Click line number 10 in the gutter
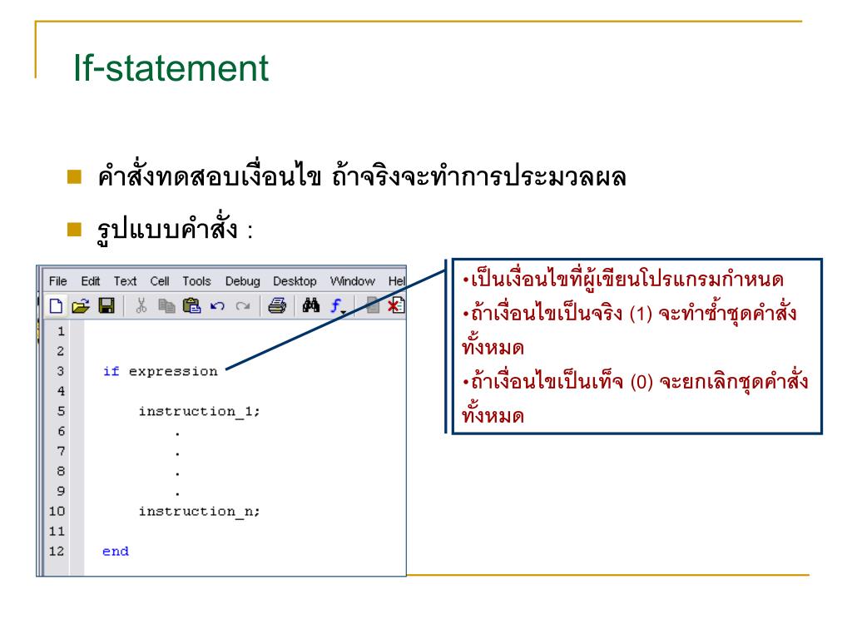 [57, 512]
